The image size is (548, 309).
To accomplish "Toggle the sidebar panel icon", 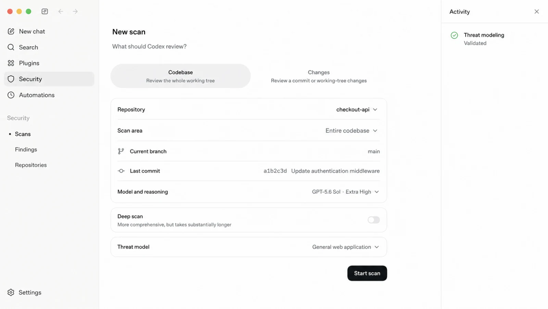I will coord(45,11).
